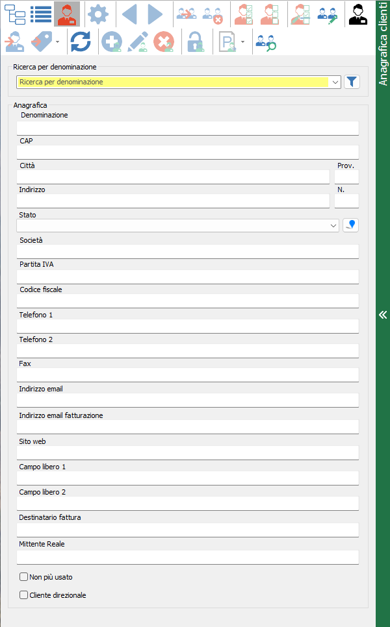This screenshot has width=390, height=627.
Task: Open the price tag icon dropdown arrow
Action: 59,42
